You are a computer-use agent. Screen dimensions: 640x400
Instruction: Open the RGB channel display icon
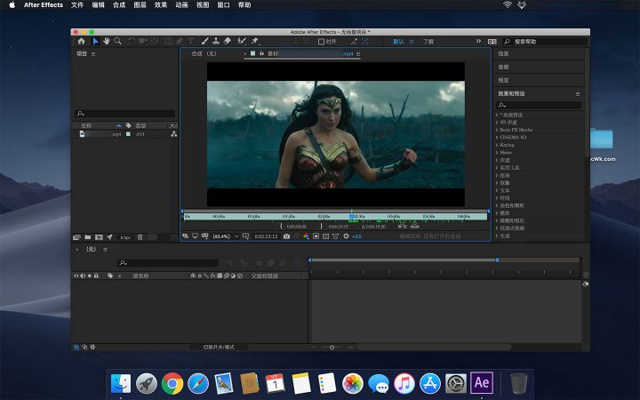(x=306, y=236)
